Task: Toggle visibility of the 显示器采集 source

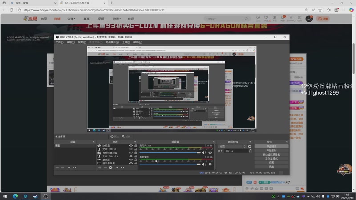Action: pyautogui.click(x=131, y=163)
